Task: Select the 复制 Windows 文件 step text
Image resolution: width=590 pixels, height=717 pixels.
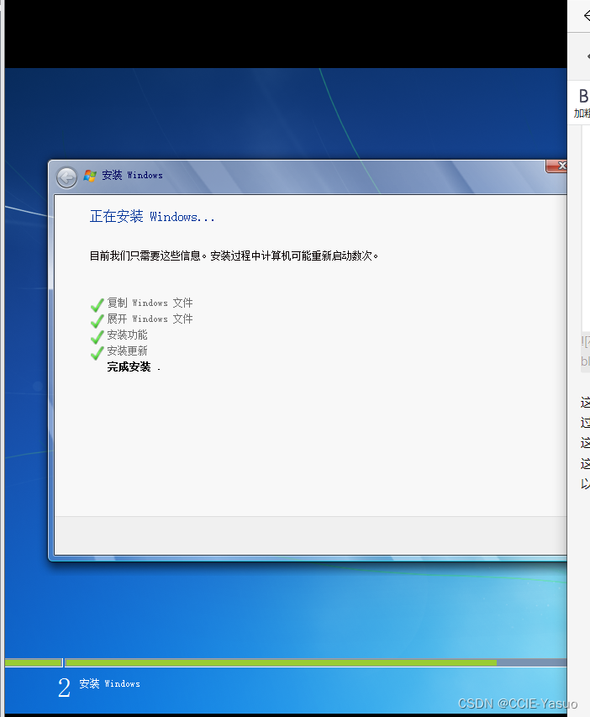Action: tap(150, 303)
